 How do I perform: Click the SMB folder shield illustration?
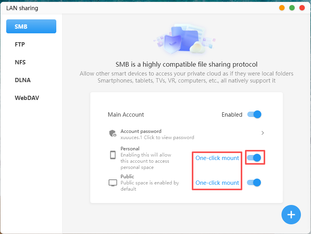pyautogui.click(x=184, y=39)
